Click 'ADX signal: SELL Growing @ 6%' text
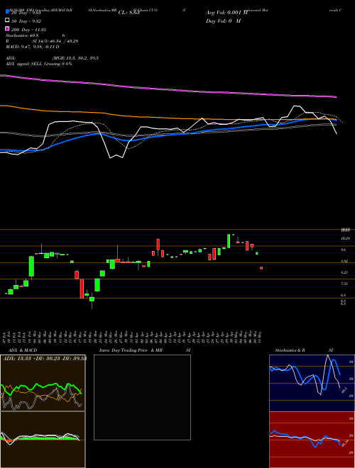355x468 pixels. tap(39, 64)
